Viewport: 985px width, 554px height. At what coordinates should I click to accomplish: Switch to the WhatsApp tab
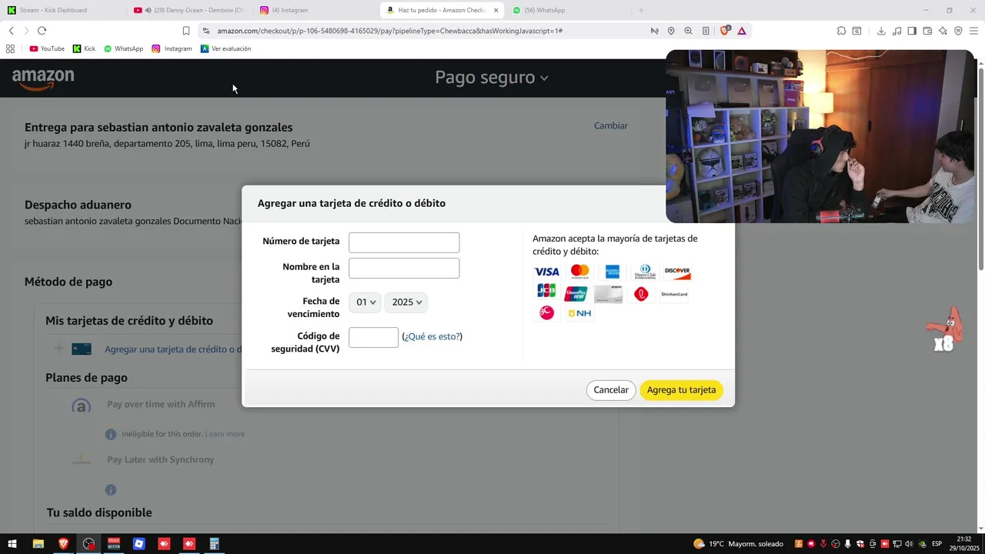pyautogui.click(x=569, y=10)
